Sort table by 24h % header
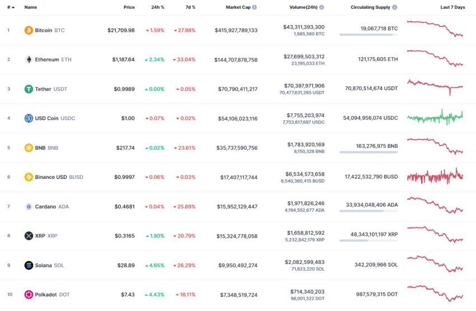The height and width of the screenshot is (311, 476). [x=157, y=7]
